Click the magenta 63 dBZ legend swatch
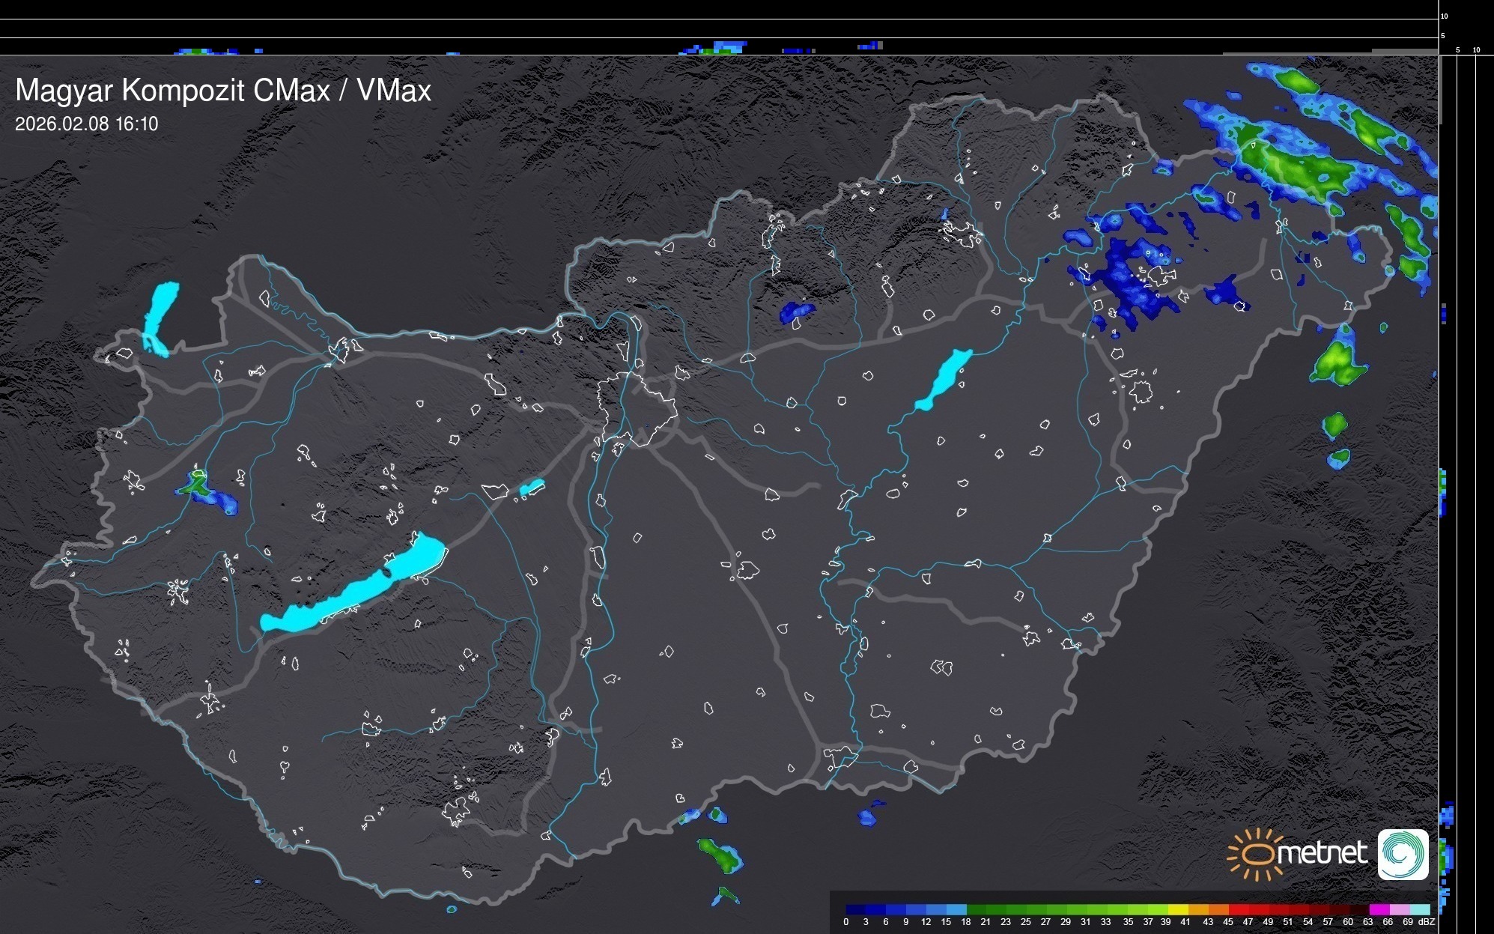Screen dimensions: 1494x934 1379,909
